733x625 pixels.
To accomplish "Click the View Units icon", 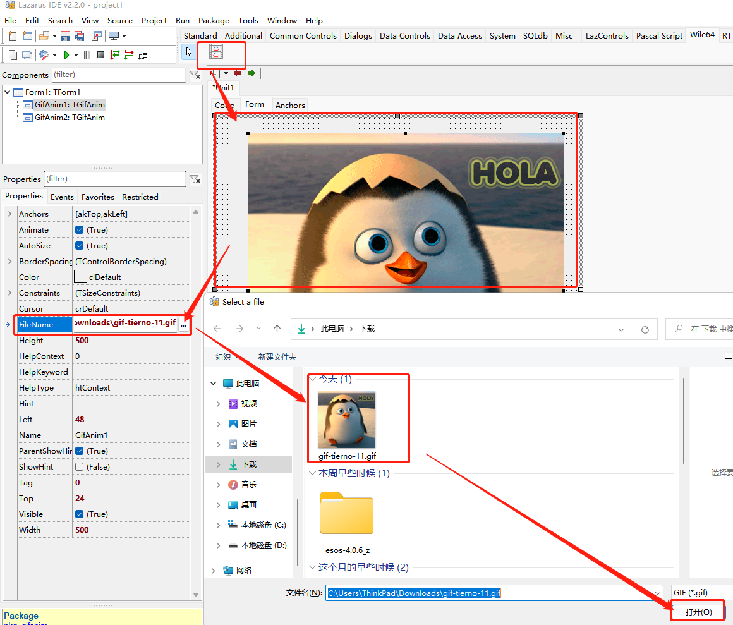I will pyautogui.click(x=13, y=55).
